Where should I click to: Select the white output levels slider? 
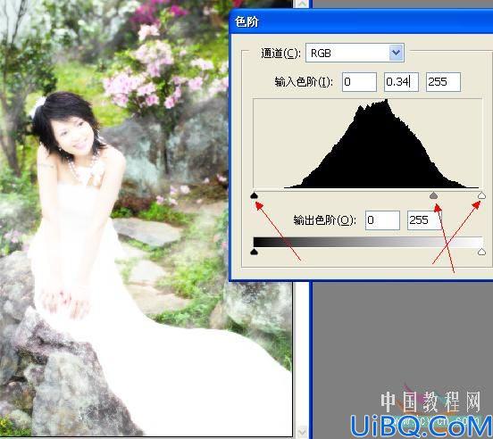pos(481,252)
